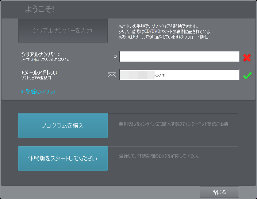Click the ソフトウェアの登録用 hint text
Viewport: 257px width, 199px height.
(x=36, y=78)
